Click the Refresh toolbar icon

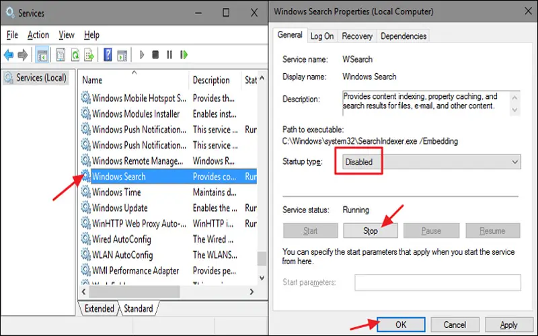coord(75,55)
